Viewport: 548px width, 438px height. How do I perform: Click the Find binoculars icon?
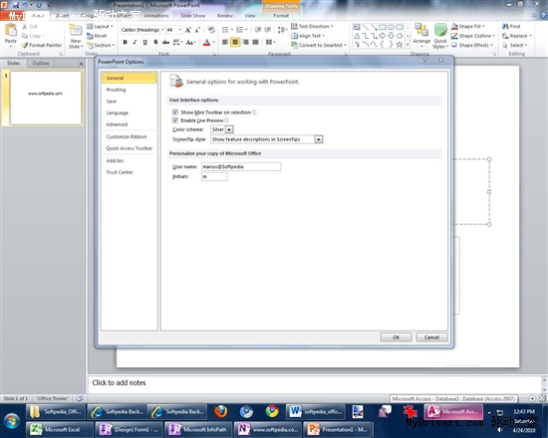click(x=505, y=26)
